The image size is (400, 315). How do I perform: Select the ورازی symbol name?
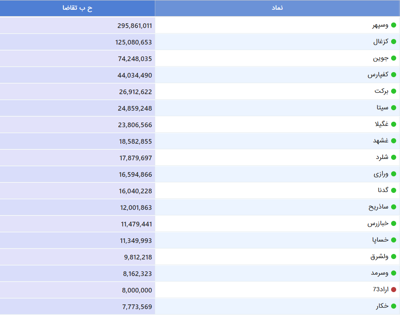coord(381,174)
